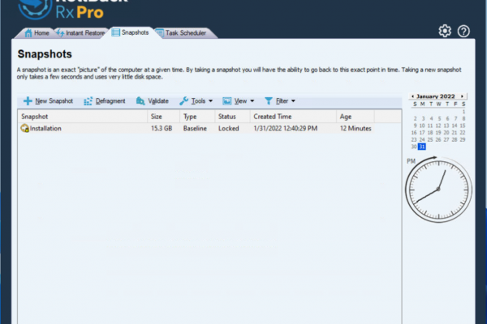Expand the Tools dropdown arrow
This screenshot has width=487, height=324.
(x=210, y=101)
